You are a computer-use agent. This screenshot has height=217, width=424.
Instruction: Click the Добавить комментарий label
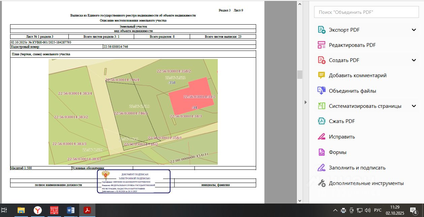[x=358, y=75]
